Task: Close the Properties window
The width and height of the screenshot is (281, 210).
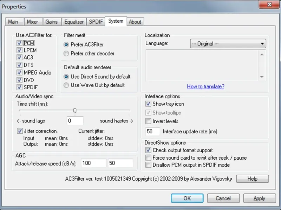Action: [269, 5]
